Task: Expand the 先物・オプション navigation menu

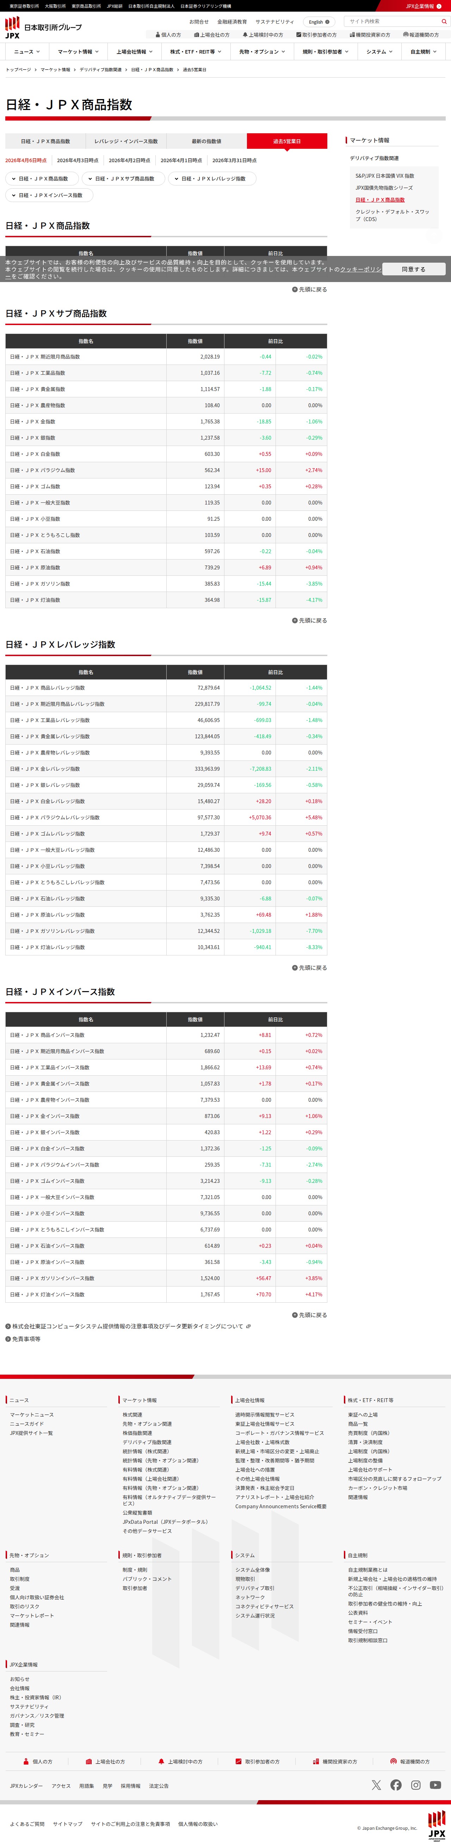Action: [262, 51]
